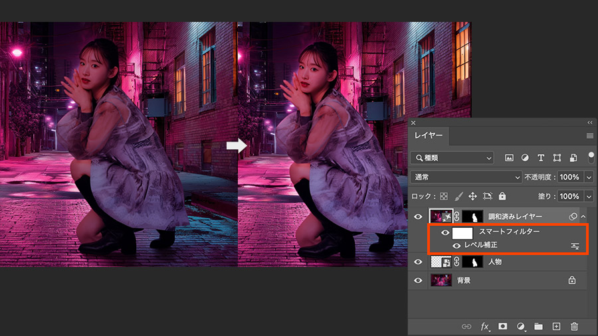Select the 人物 smart object thumbnail

pyautogui.click(x=441, y=262)
